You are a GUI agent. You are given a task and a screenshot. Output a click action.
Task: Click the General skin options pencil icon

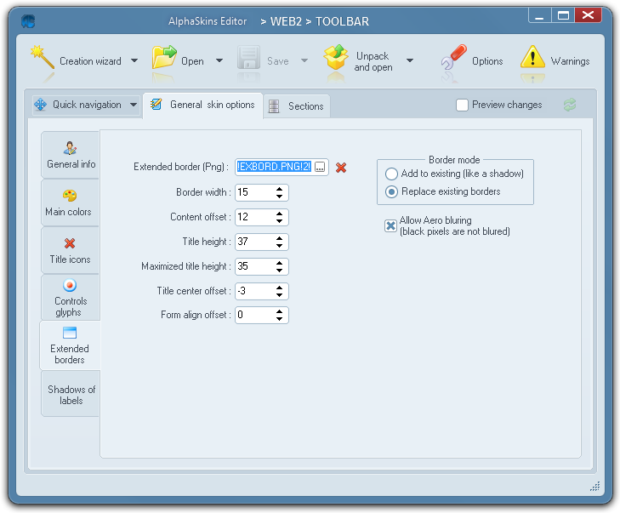tap(156, 105)
